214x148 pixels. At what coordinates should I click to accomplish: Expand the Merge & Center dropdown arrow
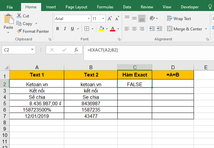tap(205, 29)
